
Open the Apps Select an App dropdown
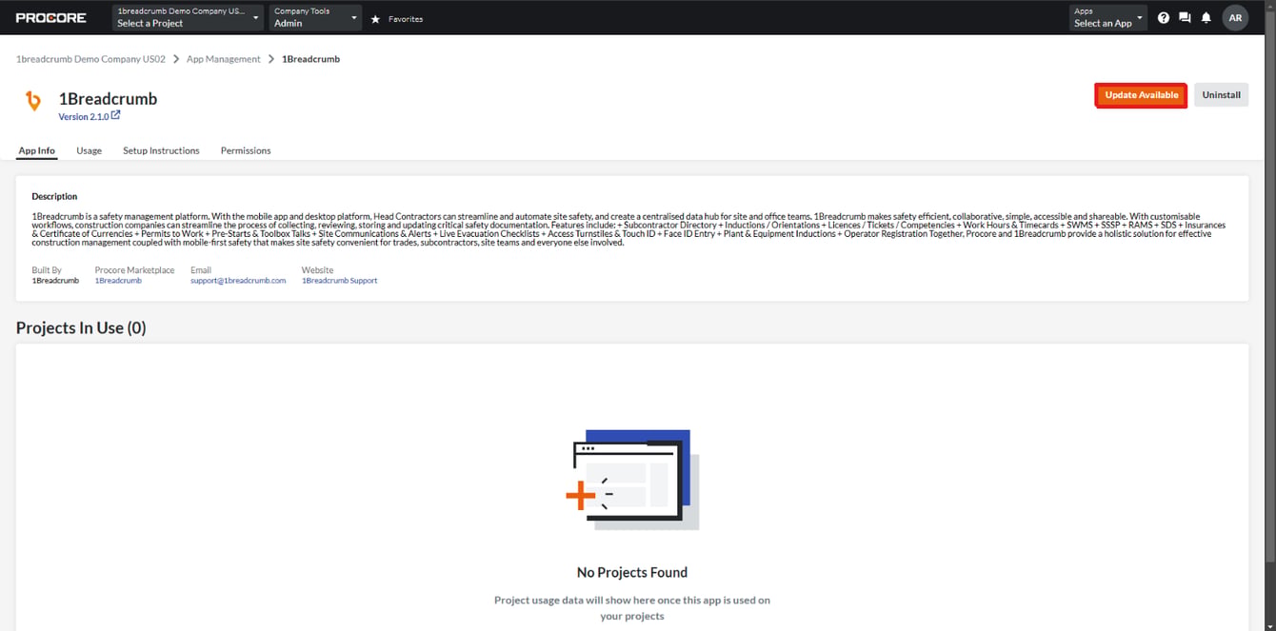pos(1108,18)
